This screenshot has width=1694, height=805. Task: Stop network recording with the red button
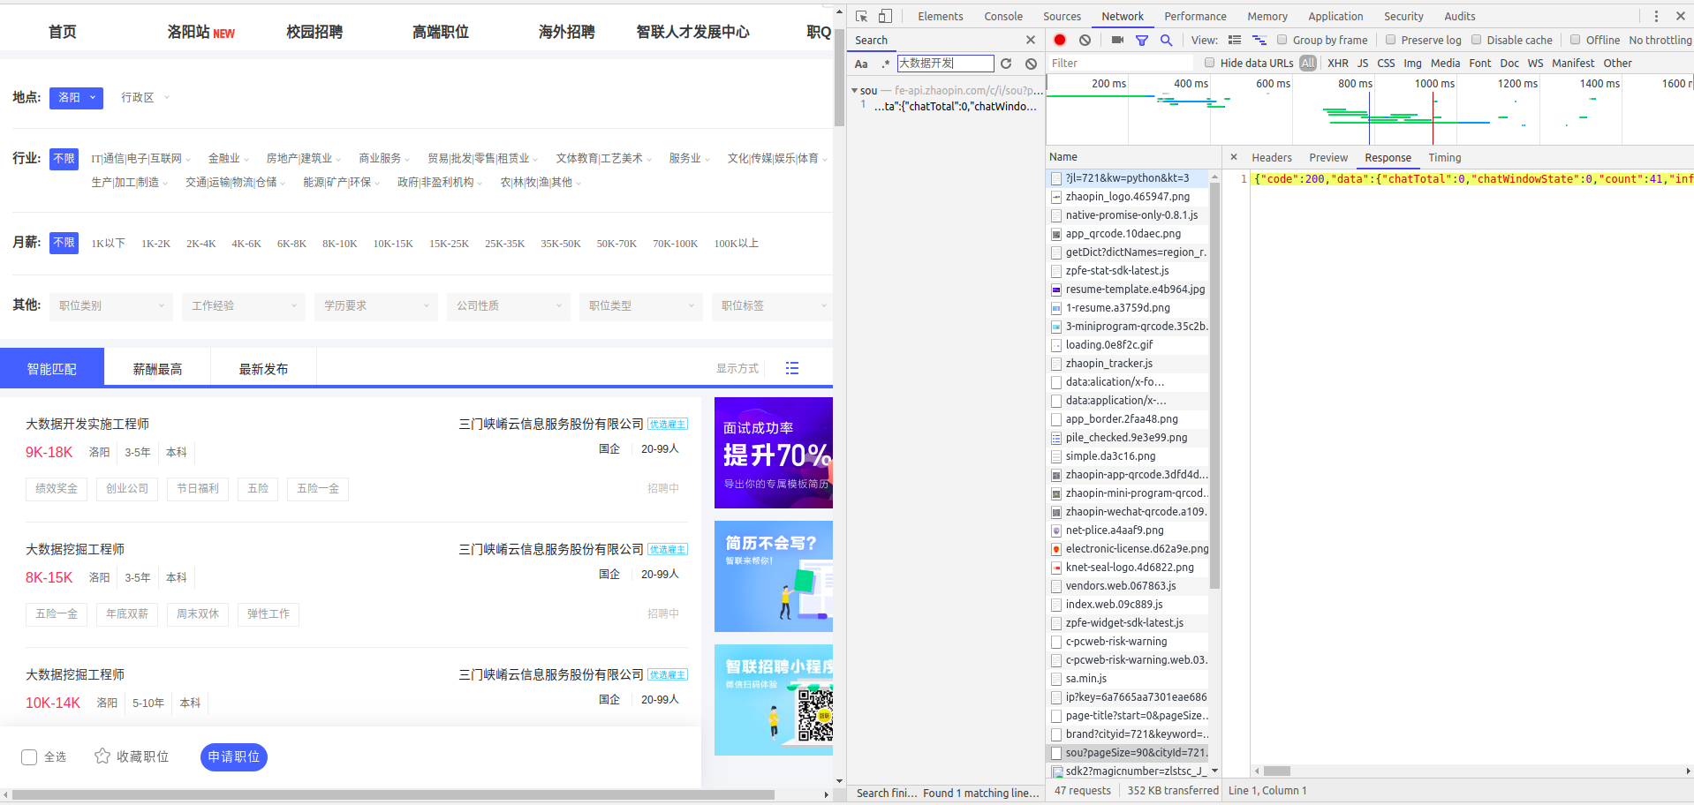pyautogui.click(x=1060, y=40)
